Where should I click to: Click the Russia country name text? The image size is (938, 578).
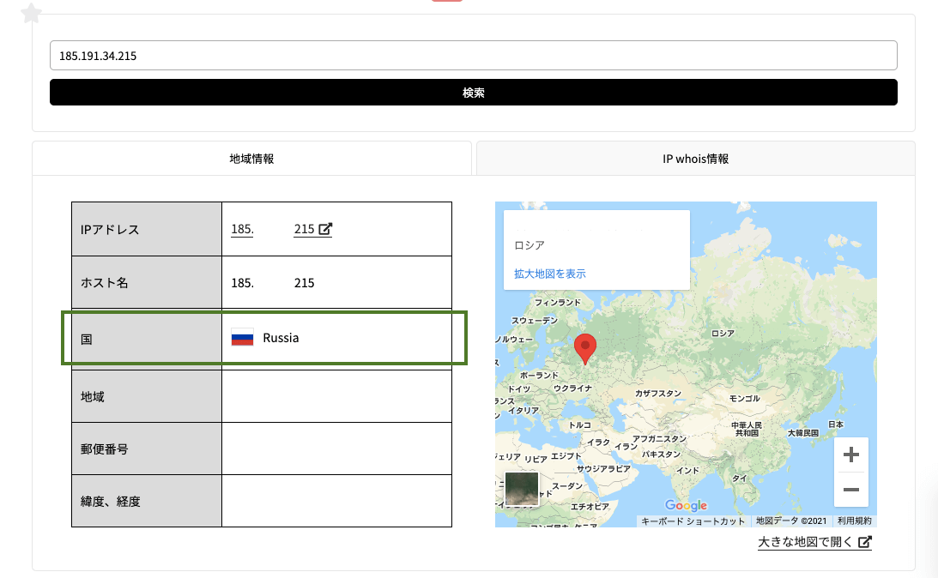point(281,338)
